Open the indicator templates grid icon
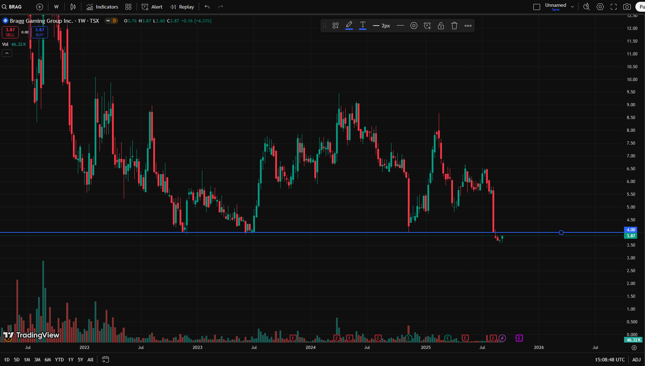 coord(128,7)
